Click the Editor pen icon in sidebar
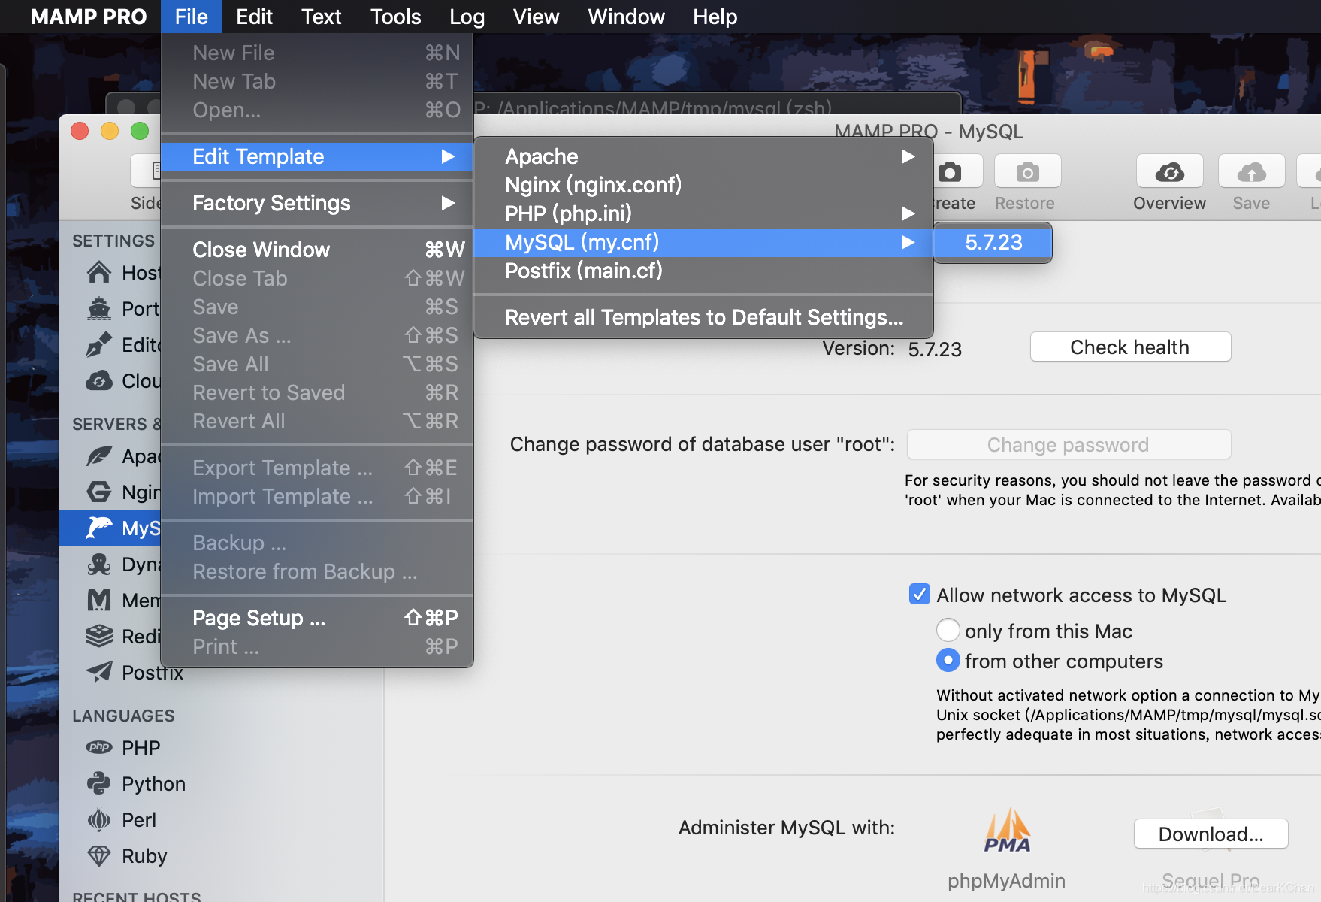This screenshot has height=902, width=1321. pyautogui.click(x=99, y=344)
